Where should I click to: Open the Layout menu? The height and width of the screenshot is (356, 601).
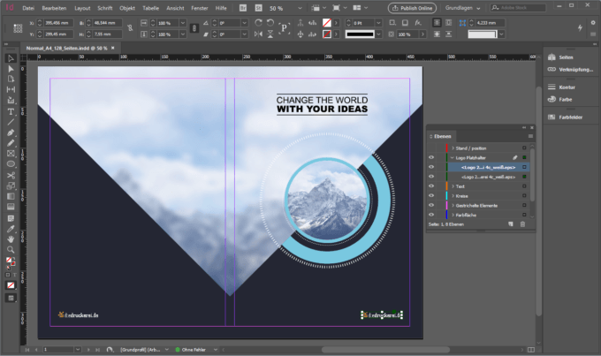(82, 8)
